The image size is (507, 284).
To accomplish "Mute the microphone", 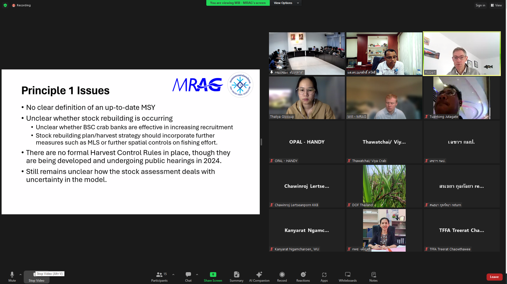I will pos(12,277).
